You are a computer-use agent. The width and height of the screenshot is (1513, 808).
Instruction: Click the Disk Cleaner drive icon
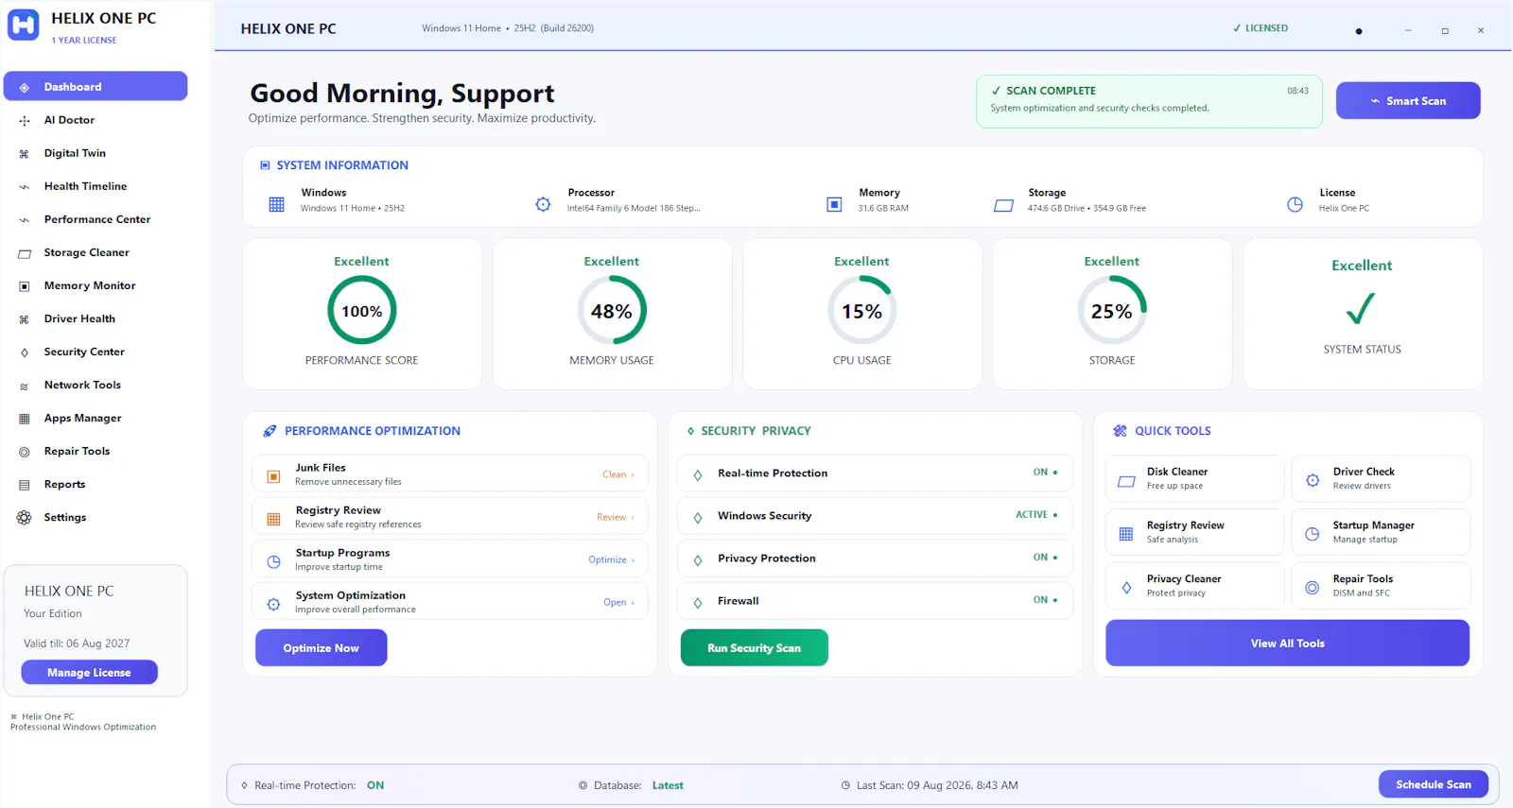click(x=1126, y=481)
